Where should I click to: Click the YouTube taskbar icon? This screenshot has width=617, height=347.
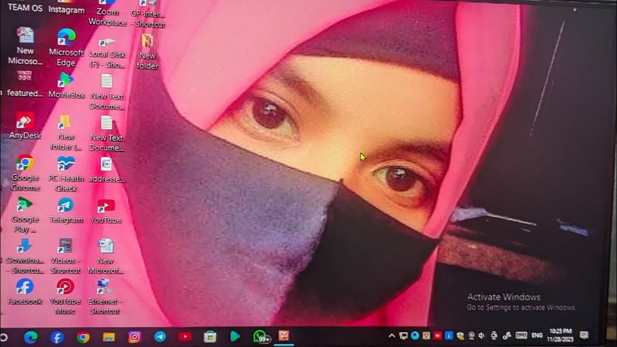point(185,337)
